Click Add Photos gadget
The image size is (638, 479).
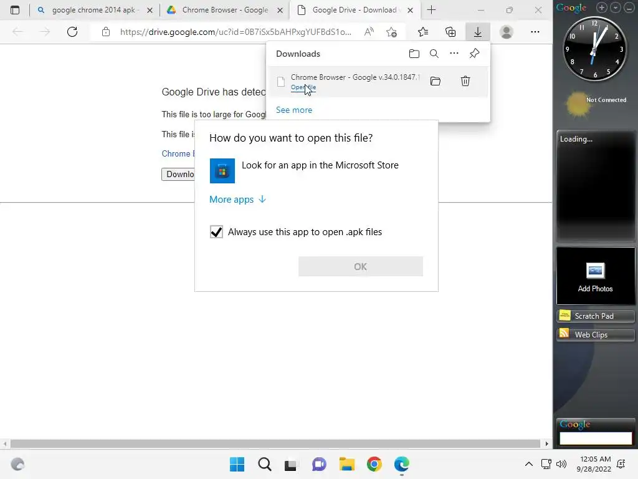(595, 276)
